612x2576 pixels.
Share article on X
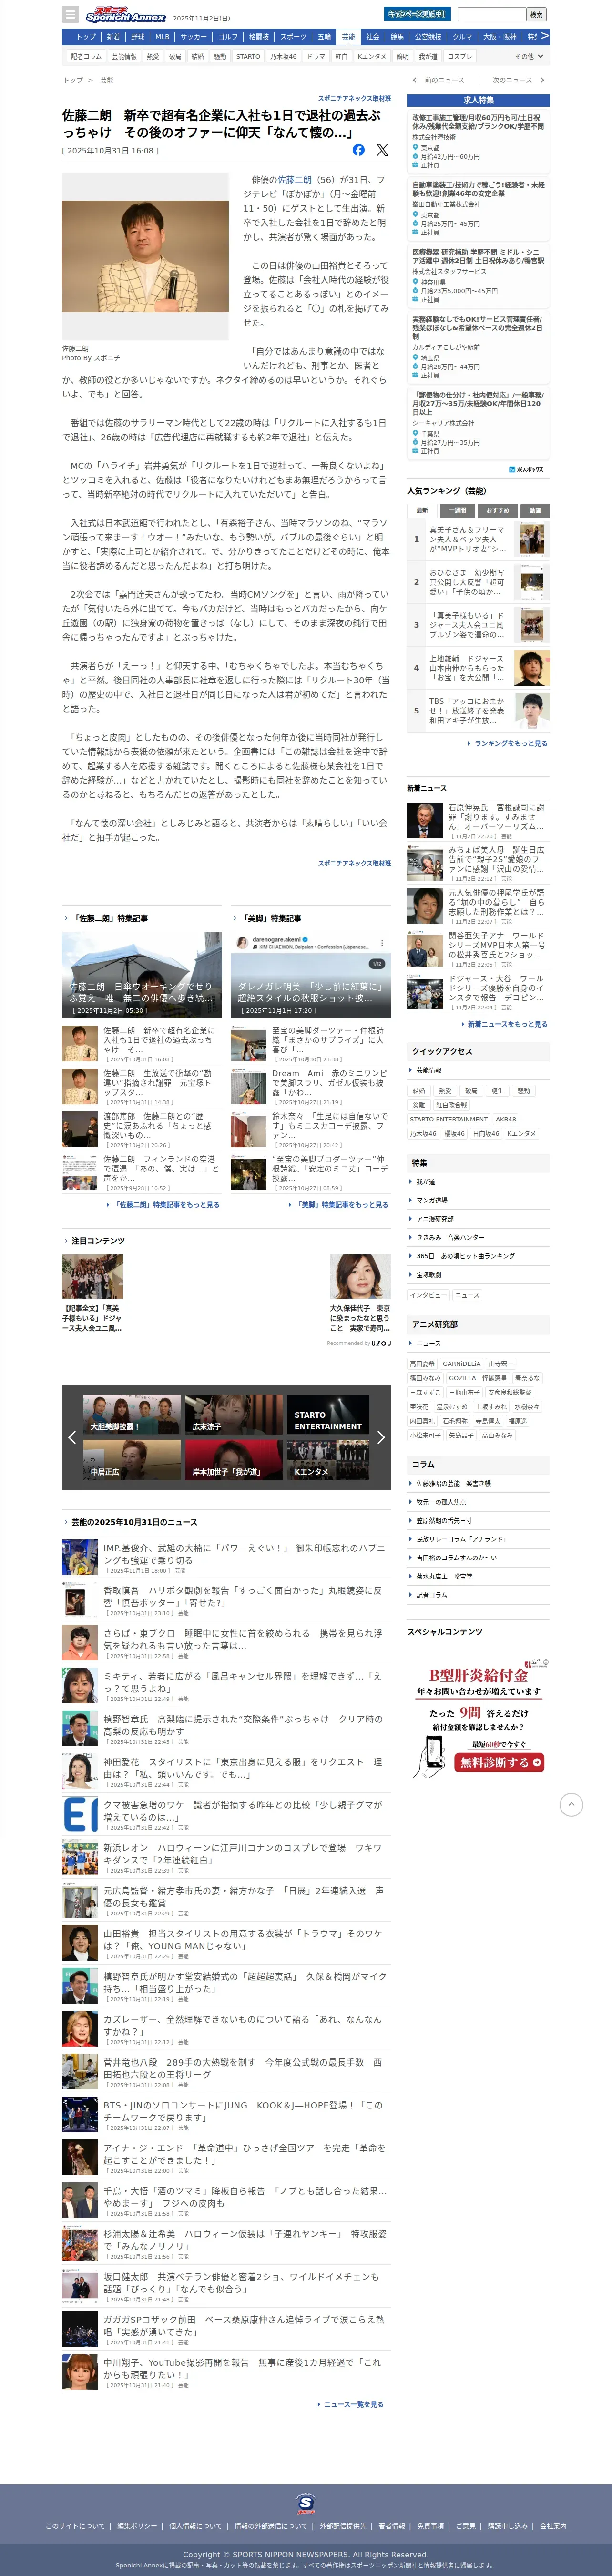(382, 150)
